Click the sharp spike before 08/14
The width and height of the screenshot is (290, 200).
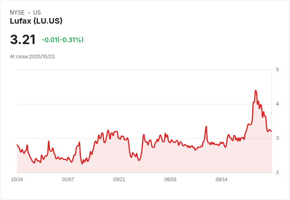(206, 126)
